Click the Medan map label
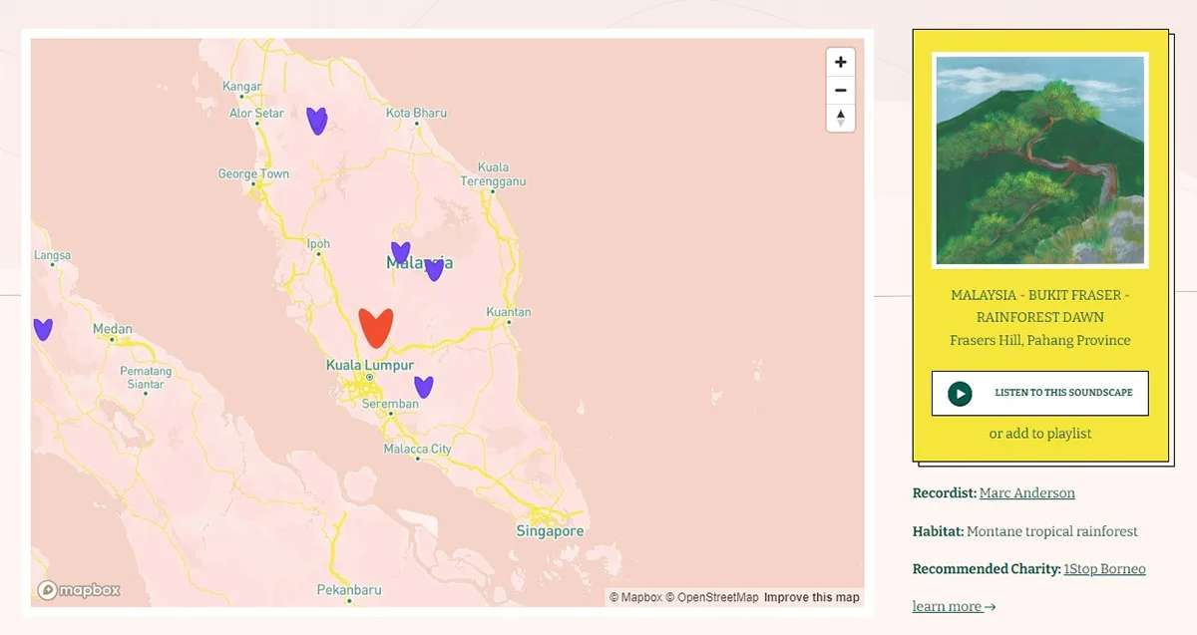 click(x=112, y=329)
